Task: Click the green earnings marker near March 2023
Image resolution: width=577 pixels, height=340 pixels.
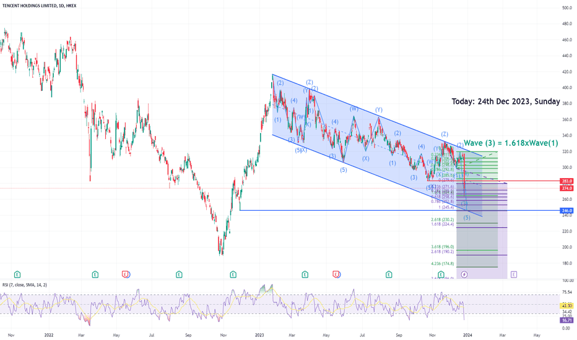Action: click(305, 274)
